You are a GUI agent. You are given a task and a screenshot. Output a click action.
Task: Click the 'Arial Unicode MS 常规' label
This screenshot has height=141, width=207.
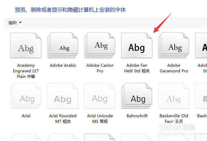100,119
